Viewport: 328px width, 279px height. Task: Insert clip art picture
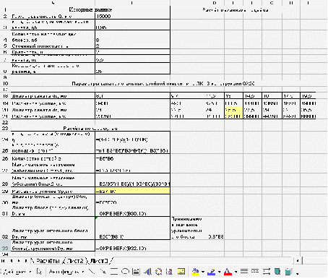(170, 272)
